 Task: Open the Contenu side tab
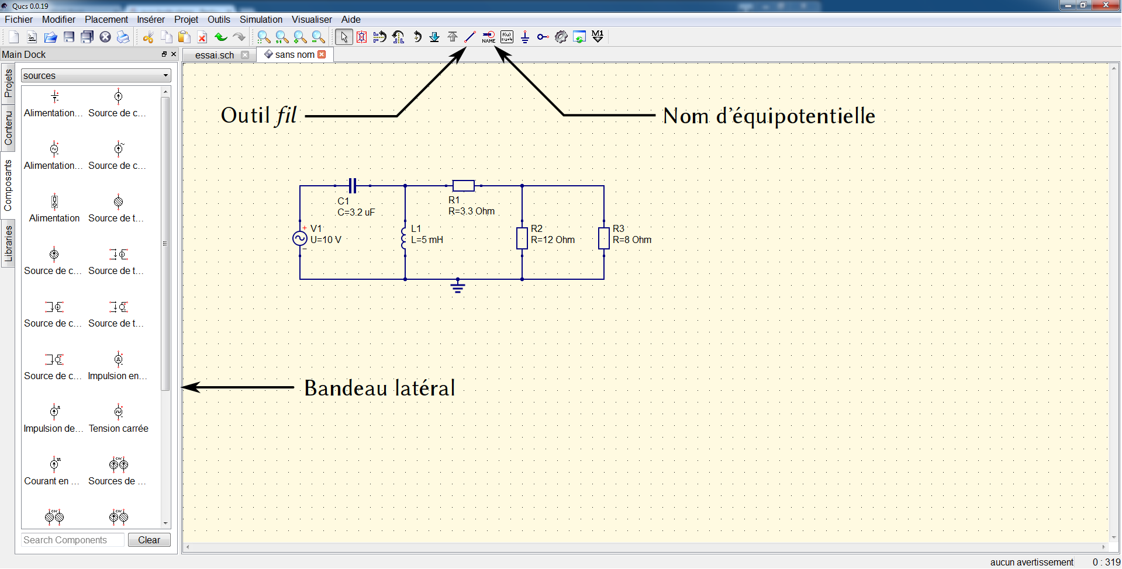pos(8,129)
